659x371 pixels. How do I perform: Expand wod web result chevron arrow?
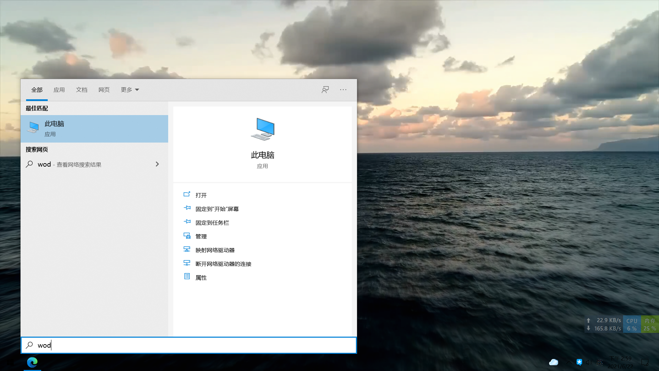coord(157,164)
